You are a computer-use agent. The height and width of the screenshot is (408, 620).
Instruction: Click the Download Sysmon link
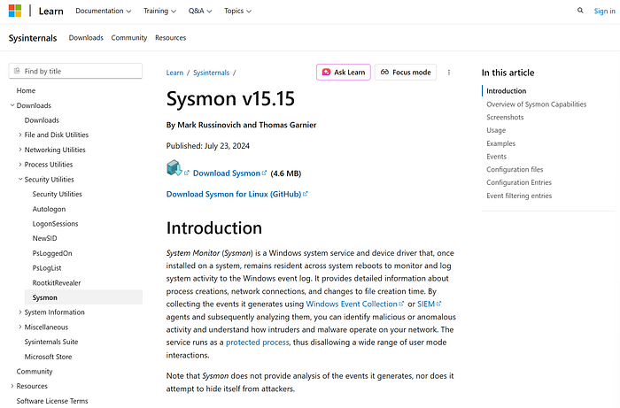[x=227, y=173]
